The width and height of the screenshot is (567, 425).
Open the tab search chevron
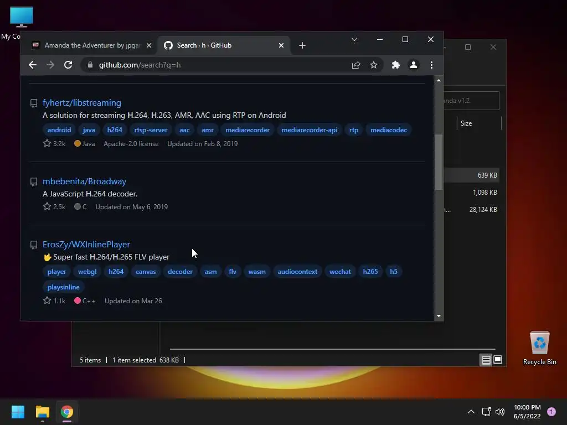coord(354,39)
